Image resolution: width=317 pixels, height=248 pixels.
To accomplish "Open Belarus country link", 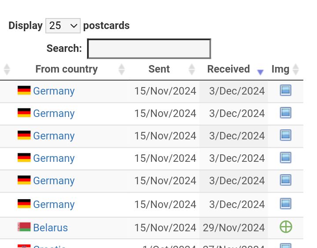I will point(50,228).
